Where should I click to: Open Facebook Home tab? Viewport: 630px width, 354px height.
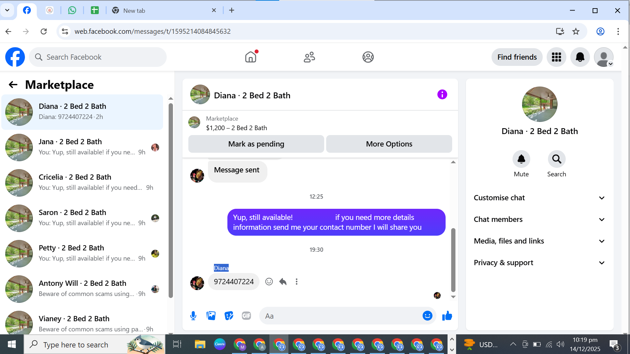251,57
